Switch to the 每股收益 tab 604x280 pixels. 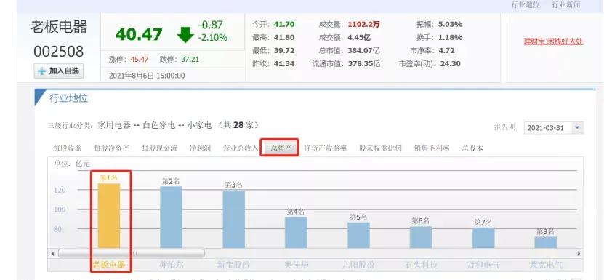(68, 148)
